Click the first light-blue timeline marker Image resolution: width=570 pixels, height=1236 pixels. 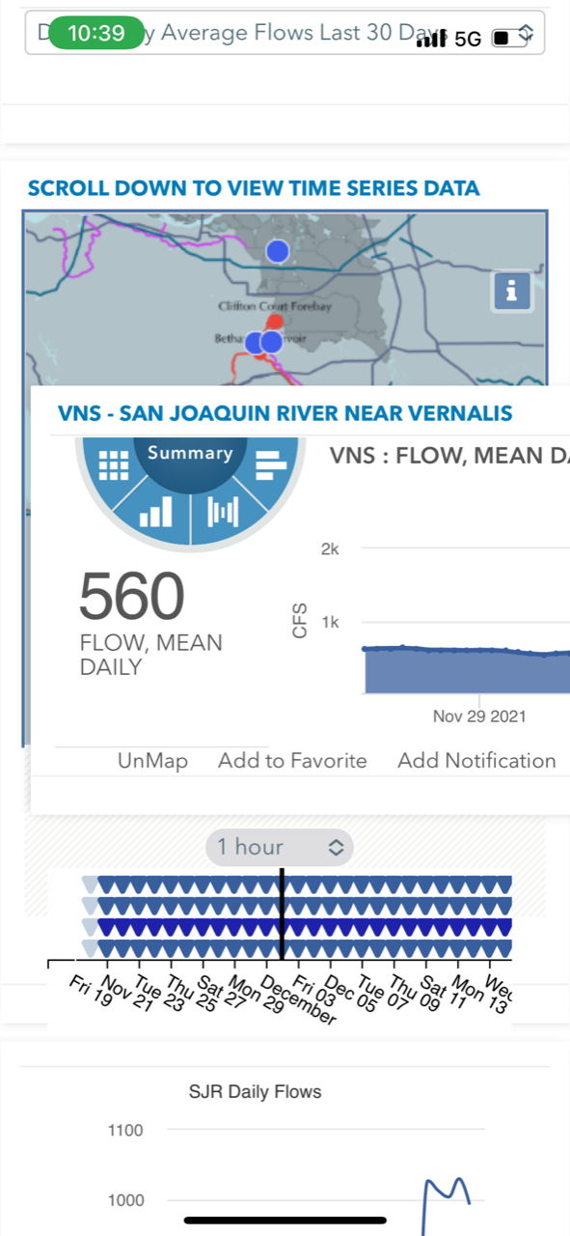point(89,884)
